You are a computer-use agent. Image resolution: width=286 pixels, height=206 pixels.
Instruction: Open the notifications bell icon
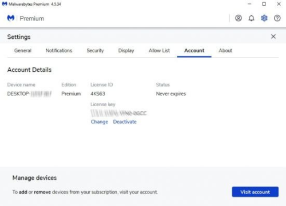pos(251,18)
